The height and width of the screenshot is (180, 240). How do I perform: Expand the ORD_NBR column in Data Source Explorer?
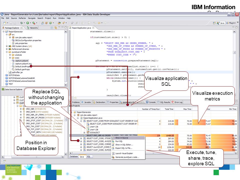pos(21,109)
